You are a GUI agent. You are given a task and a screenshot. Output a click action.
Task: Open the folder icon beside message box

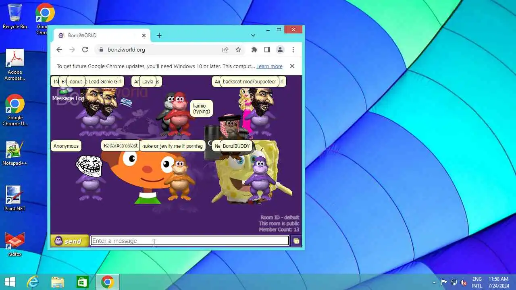tap(296, 241)
